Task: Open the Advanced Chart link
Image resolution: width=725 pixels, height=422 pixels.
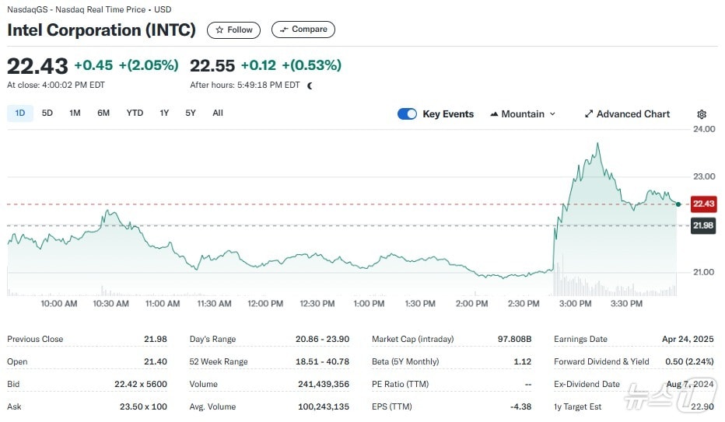Action: coord(628,114)
